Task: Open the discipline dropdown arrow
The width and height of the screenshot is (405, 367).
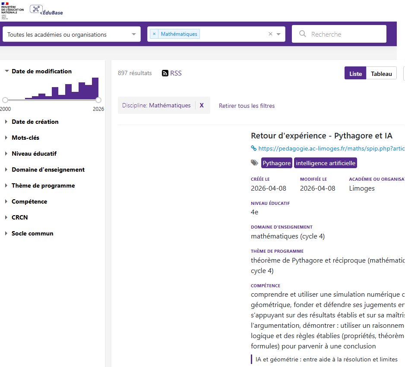Action: point(278,34)
